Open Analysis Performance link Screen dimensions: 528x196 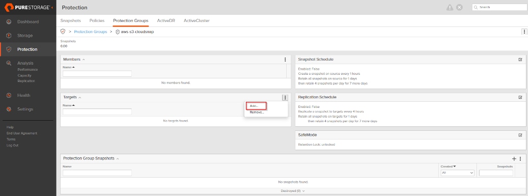[x=28, y=70]
